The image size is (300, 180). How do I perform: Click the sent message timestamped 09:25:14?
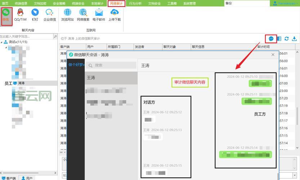click(x=245, y=154)
